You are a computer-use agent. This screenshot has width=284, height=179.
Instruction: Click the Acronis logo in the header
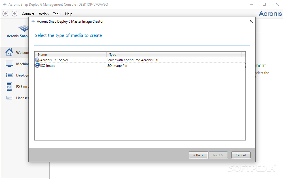pos(270,14)
